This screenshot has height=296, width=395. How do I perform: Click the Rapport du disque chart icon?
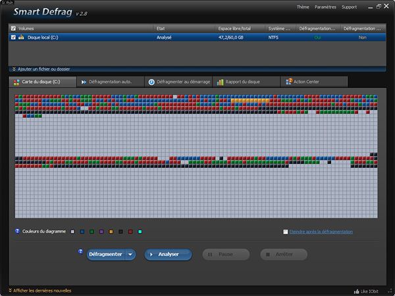220,82
